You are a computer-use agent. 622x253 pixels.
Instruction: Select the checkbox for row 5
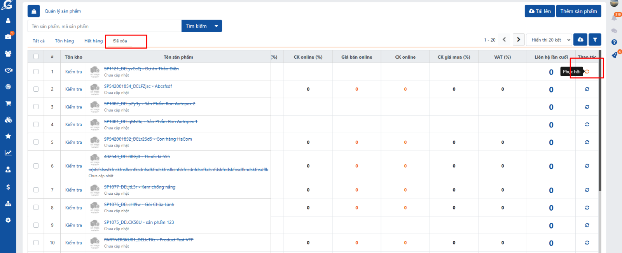36,142
